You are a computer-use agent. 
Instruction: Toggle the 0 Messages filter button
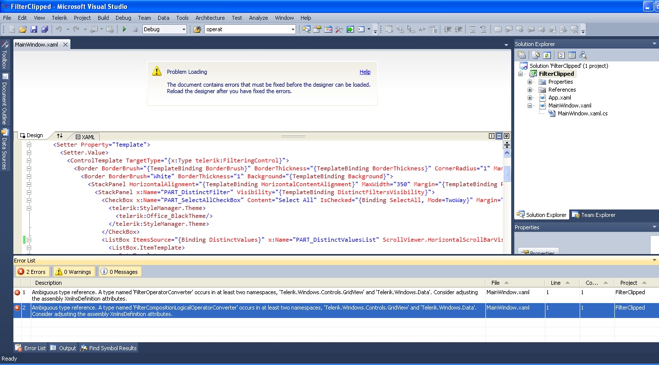[x=120, y=271]
